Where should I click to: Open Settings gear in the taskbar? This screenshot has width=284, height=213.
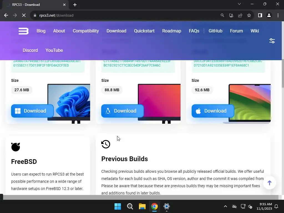point(167,206)
